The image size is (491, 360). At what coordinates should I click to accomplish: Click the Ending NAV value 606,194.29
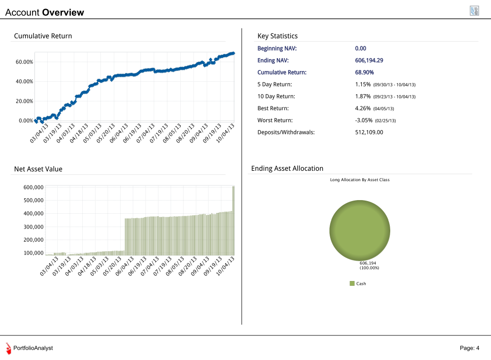369,61
